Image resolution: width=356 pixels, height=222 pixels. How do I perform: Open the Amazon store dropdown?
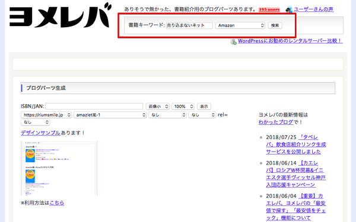click(240, 25)
